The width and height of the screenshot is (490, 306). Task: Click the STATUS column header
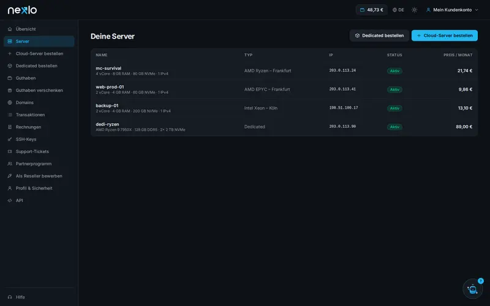(394, 55)
